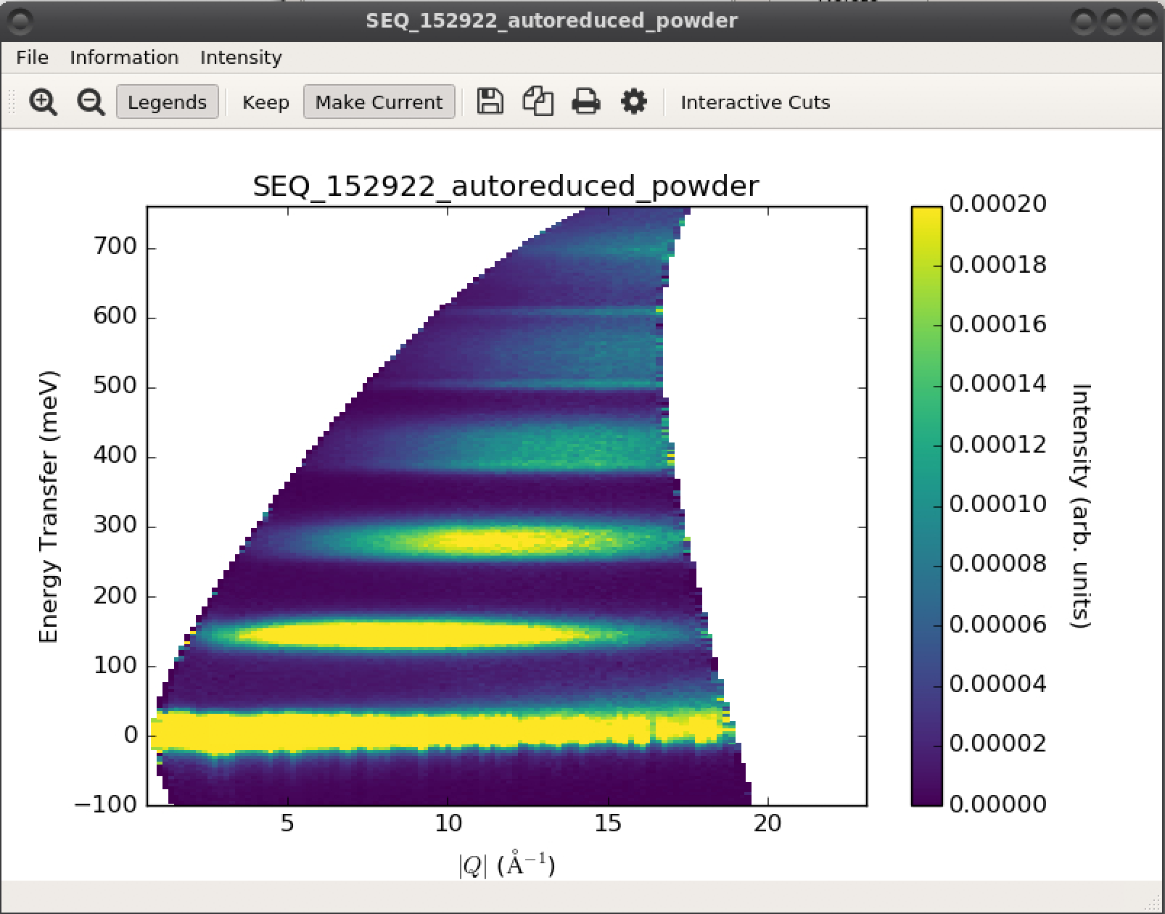The height and width of the screenshot is (914, 1165).
Task: Copy the plot with the copy icon
Action: pos(538,102)
